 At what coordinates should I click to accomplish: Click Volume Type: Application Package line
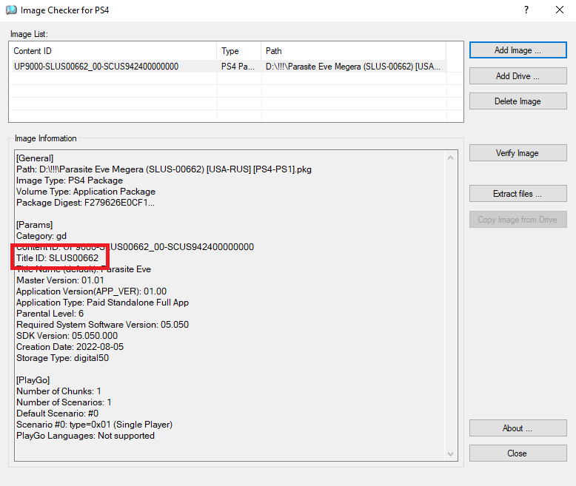[x=86, y=192]
